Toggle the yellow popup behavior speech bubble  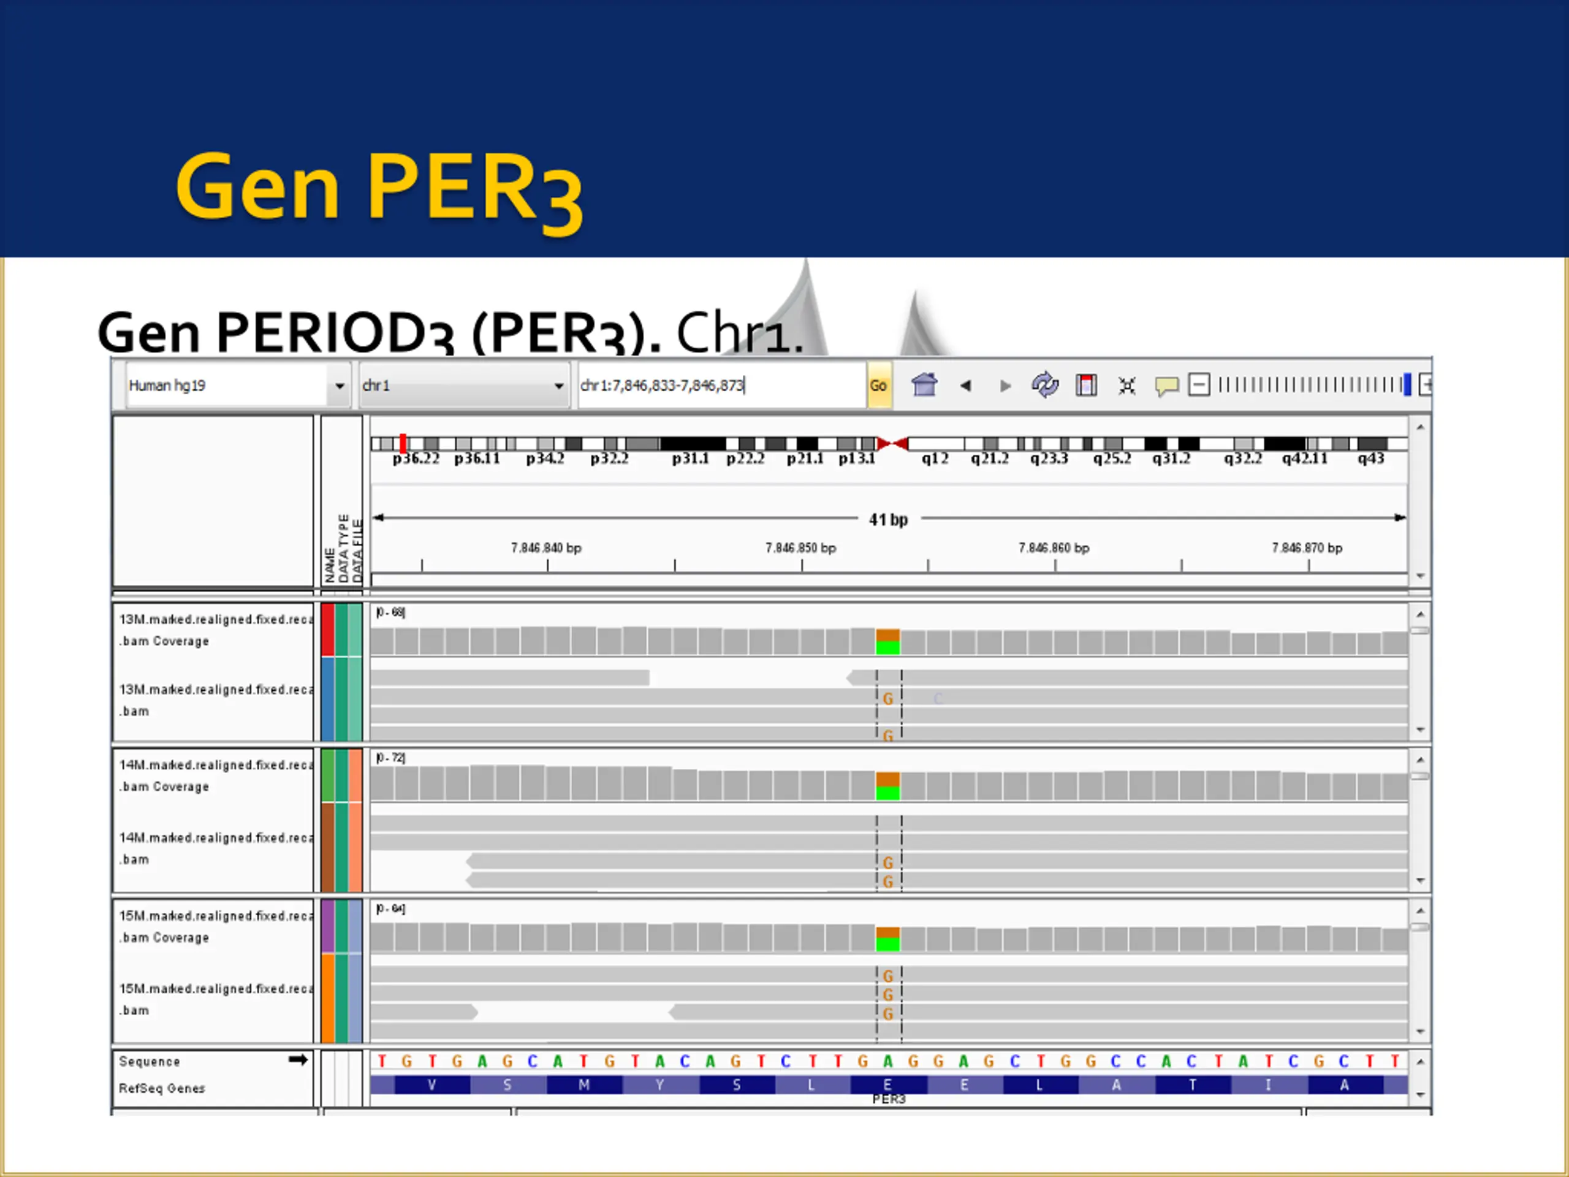point(1166,386)
